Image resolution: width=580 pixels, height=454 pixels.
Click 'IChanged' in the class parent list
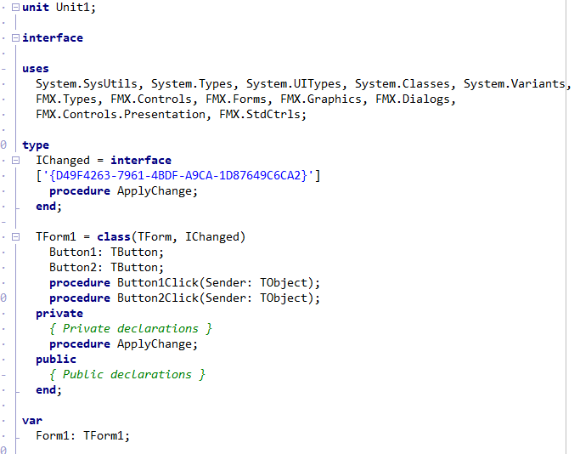point(212,237)
